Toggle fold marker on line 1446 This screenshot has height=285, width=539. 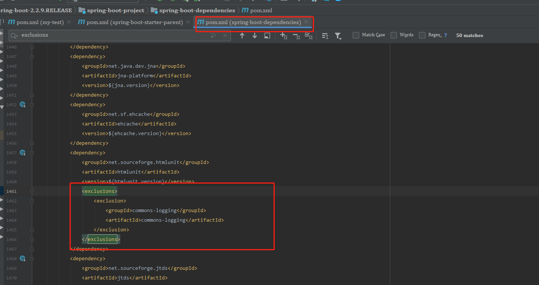coord(32,47)
